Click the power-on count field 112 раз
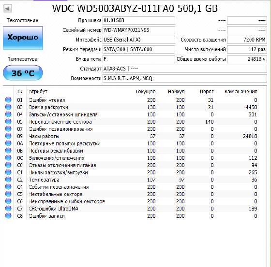 pyautogui.click(x=247, y=50)
